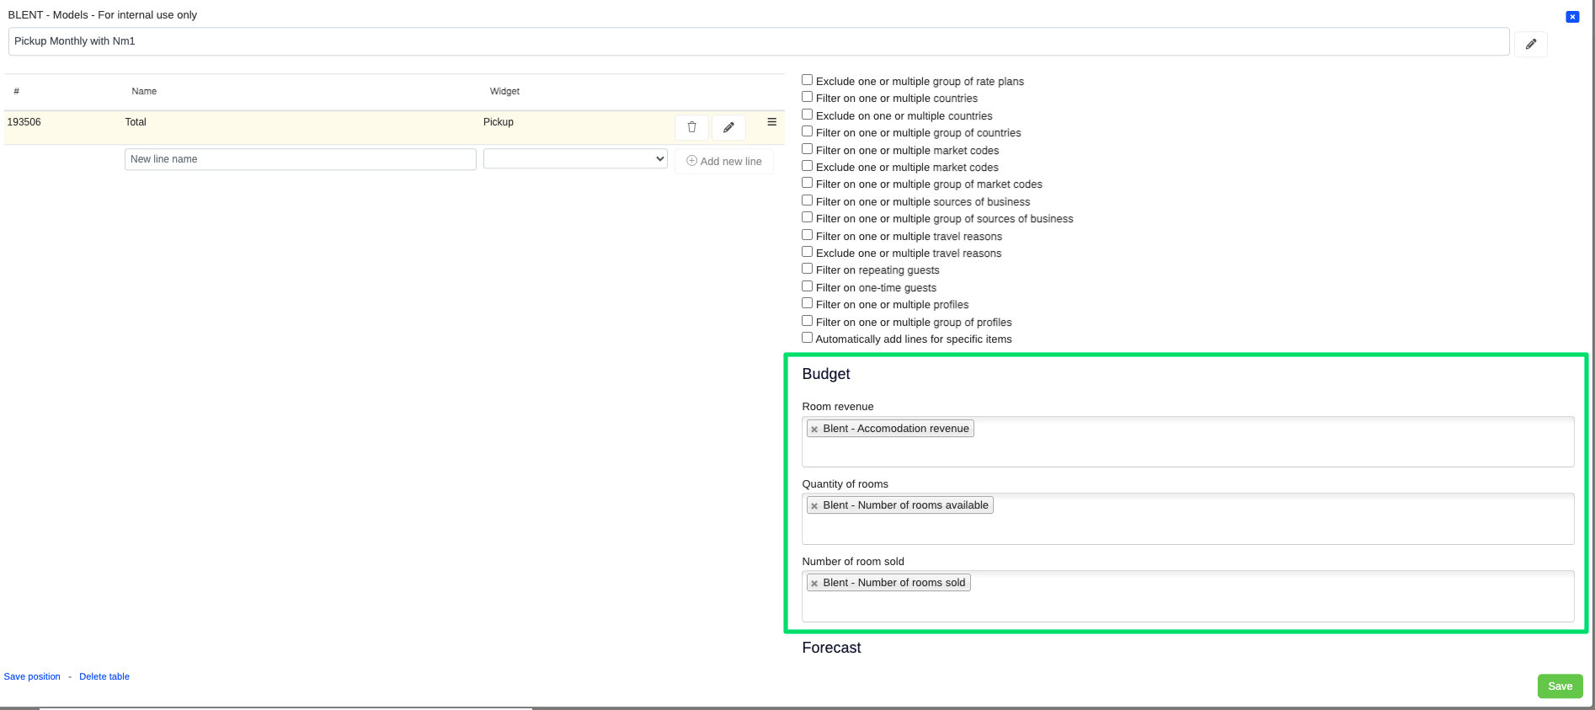Click the Delete table link

[x=104, y=676]
